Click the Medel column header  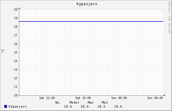[74, 102]
